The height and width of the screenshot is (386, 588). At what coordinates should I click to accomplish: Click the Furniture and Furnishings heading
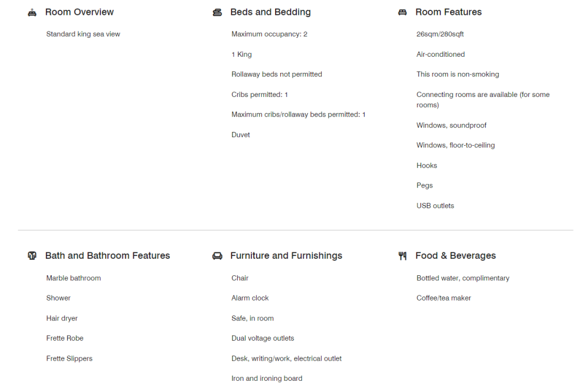286,256
